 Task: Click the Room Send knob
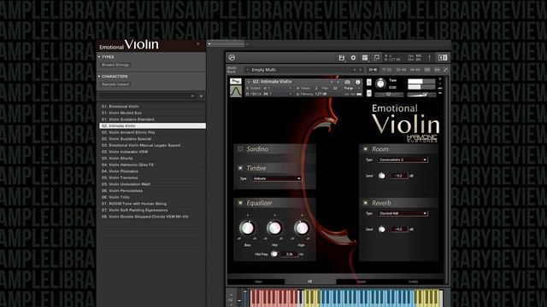(x=382, y=176)
